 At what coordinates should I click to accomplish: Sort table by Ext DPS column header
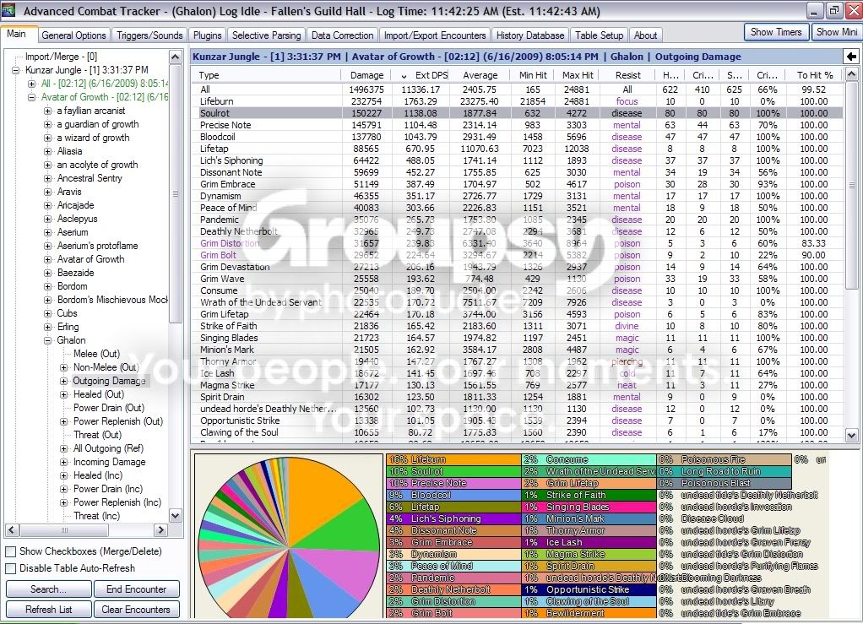423,75
